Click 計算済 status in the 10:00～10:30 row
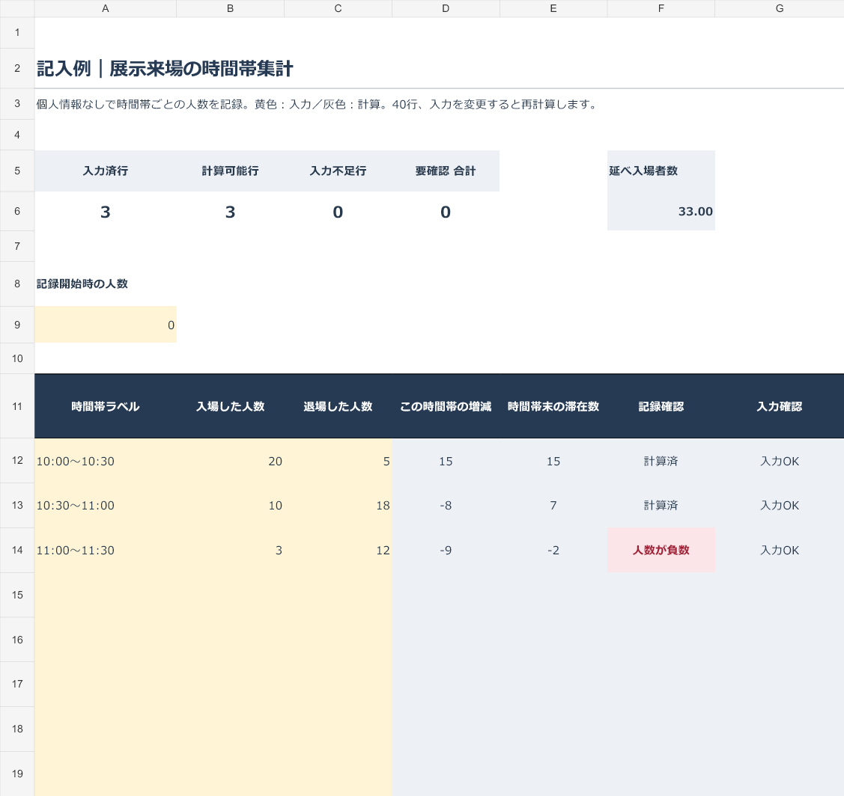The width and height of the screenshot is (844, 796). [x=661, y=461]
